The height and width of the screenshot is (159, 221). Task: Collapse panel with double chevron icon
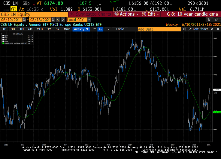(x=184, y=29)
